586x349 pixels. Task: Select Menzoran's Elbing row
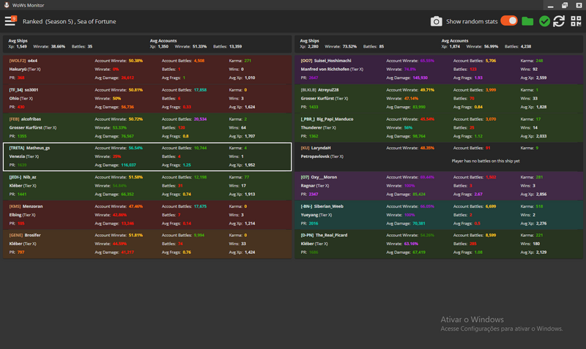(146, 214)
